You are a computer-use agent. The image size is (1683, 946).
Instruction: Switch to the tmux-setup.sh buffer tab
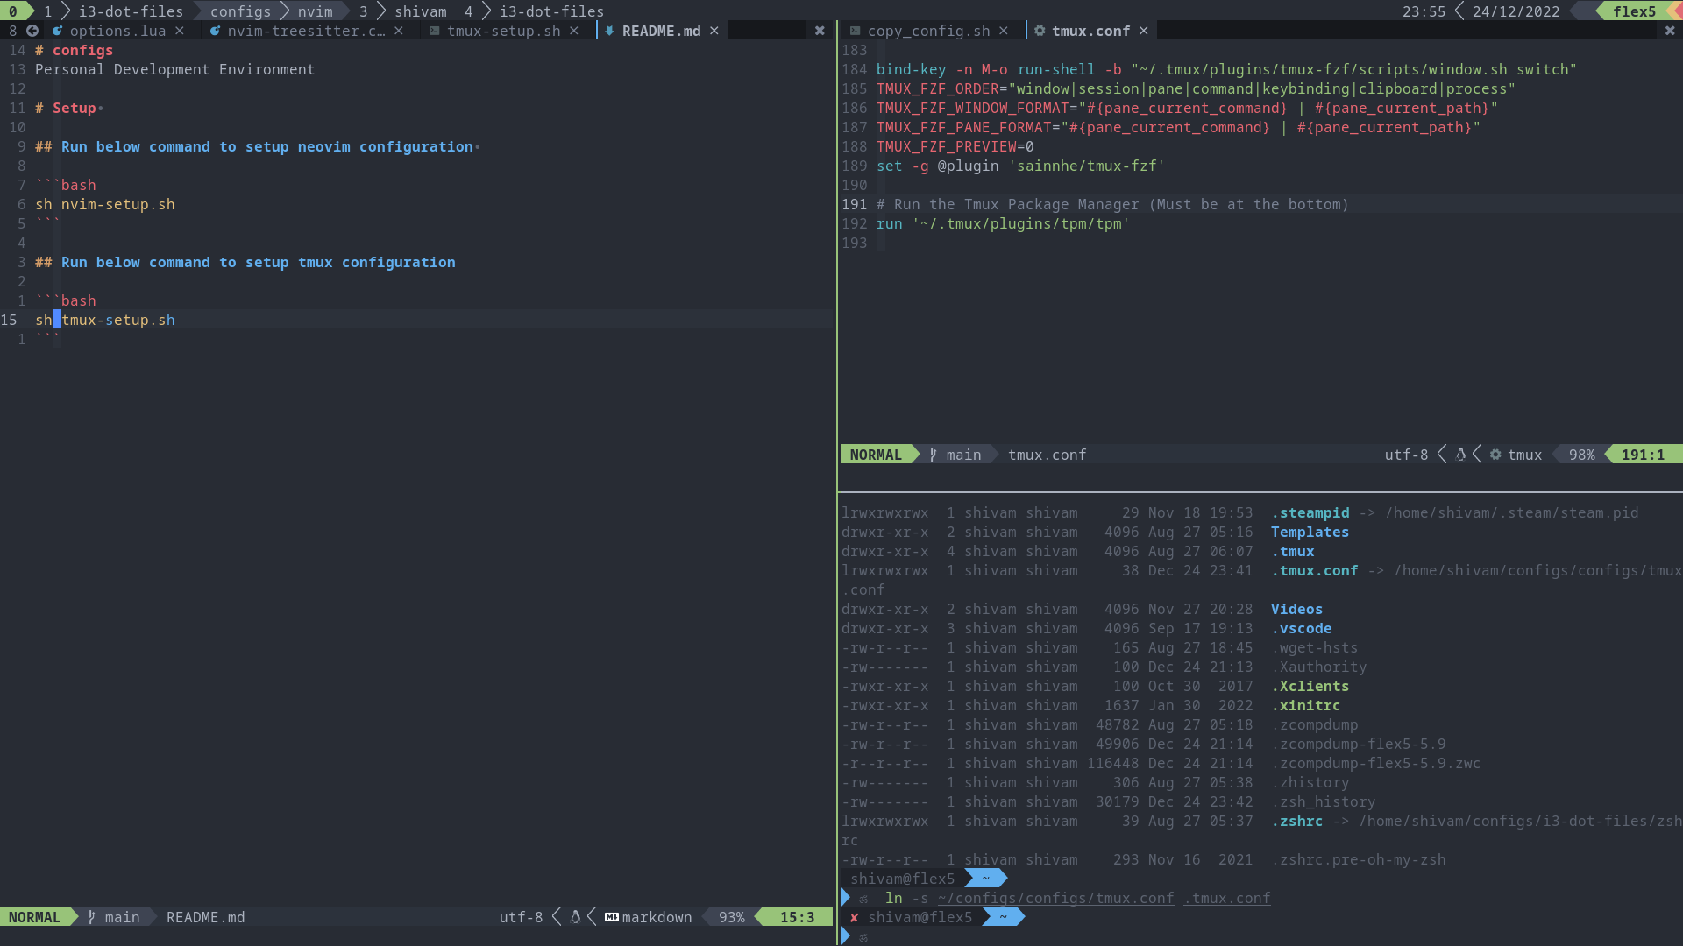click(503, 31)
